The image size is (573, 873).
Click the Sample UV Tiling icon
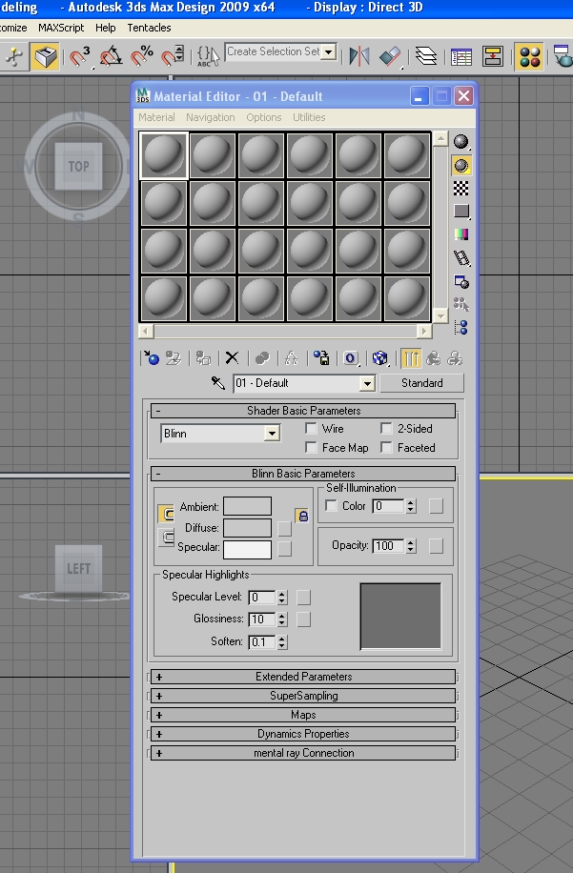pyautogui.click(x=461, y=211)
